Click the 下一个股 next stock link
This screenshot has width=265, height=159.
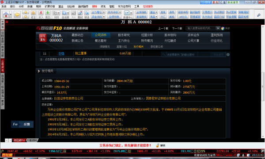177,28
